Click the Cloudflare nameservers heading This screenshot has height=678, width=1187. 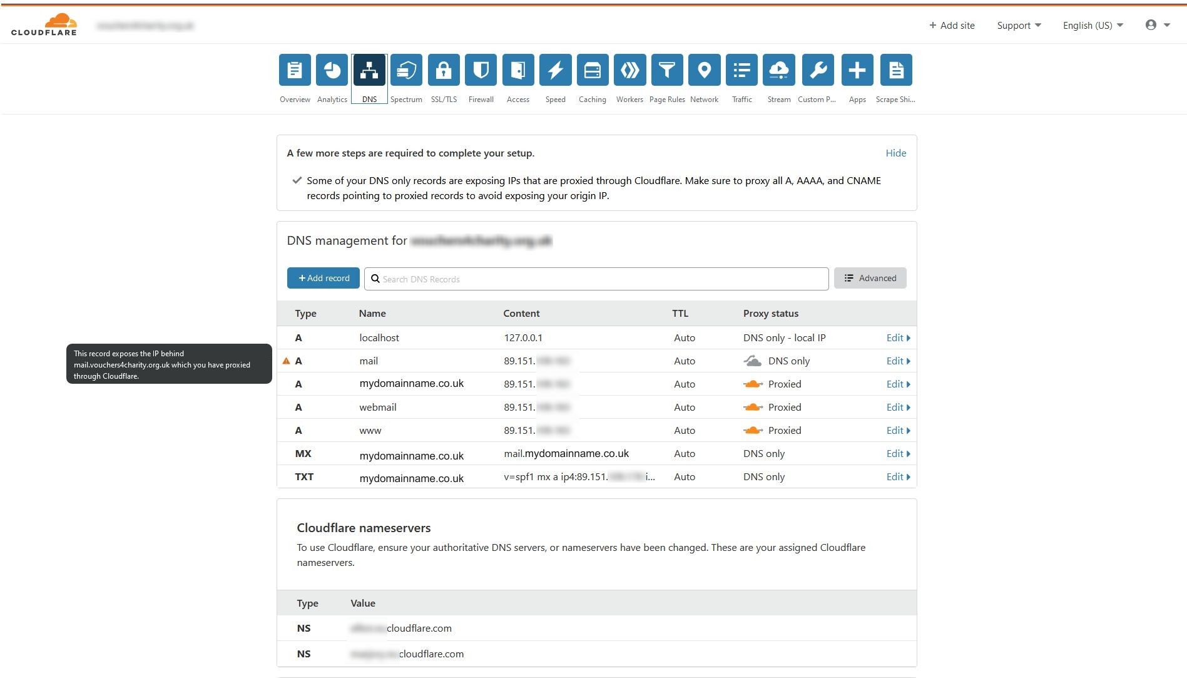point(364,528)
